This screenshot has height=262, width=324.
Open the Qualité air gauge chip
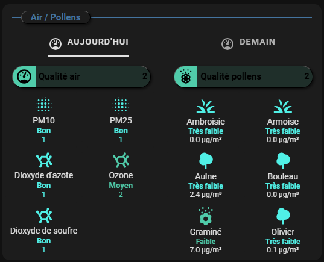coord(81,76)
